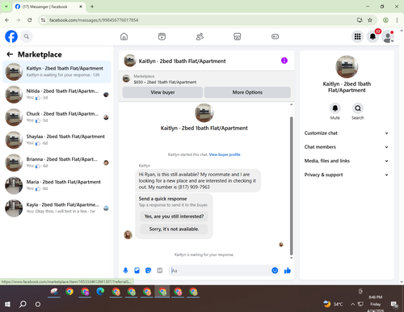Expand Media, files and links section

click(347, 161)
